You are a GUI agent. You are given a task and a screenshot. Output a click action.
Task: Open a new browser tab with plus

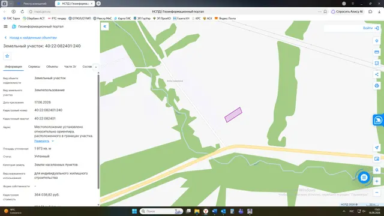tap(98, 4)
